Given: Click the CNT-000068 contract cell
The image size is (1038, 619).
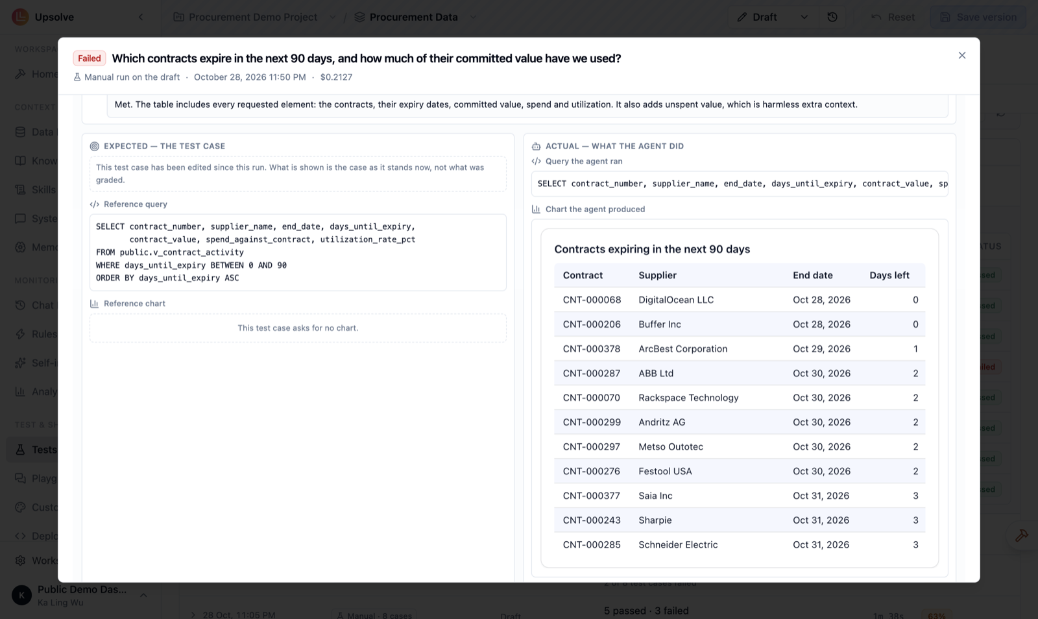Looking at the screenshot, I should 592,300.
